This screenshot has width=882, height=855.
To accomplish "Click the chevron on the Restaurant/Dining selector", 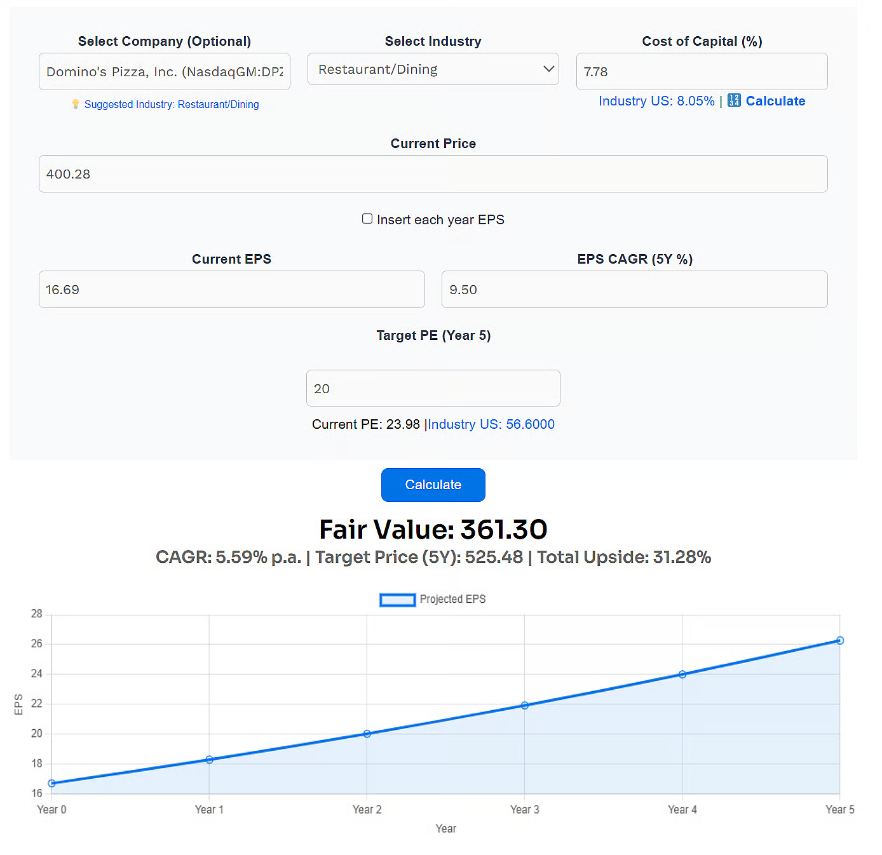I will click(x=548, y=69).
